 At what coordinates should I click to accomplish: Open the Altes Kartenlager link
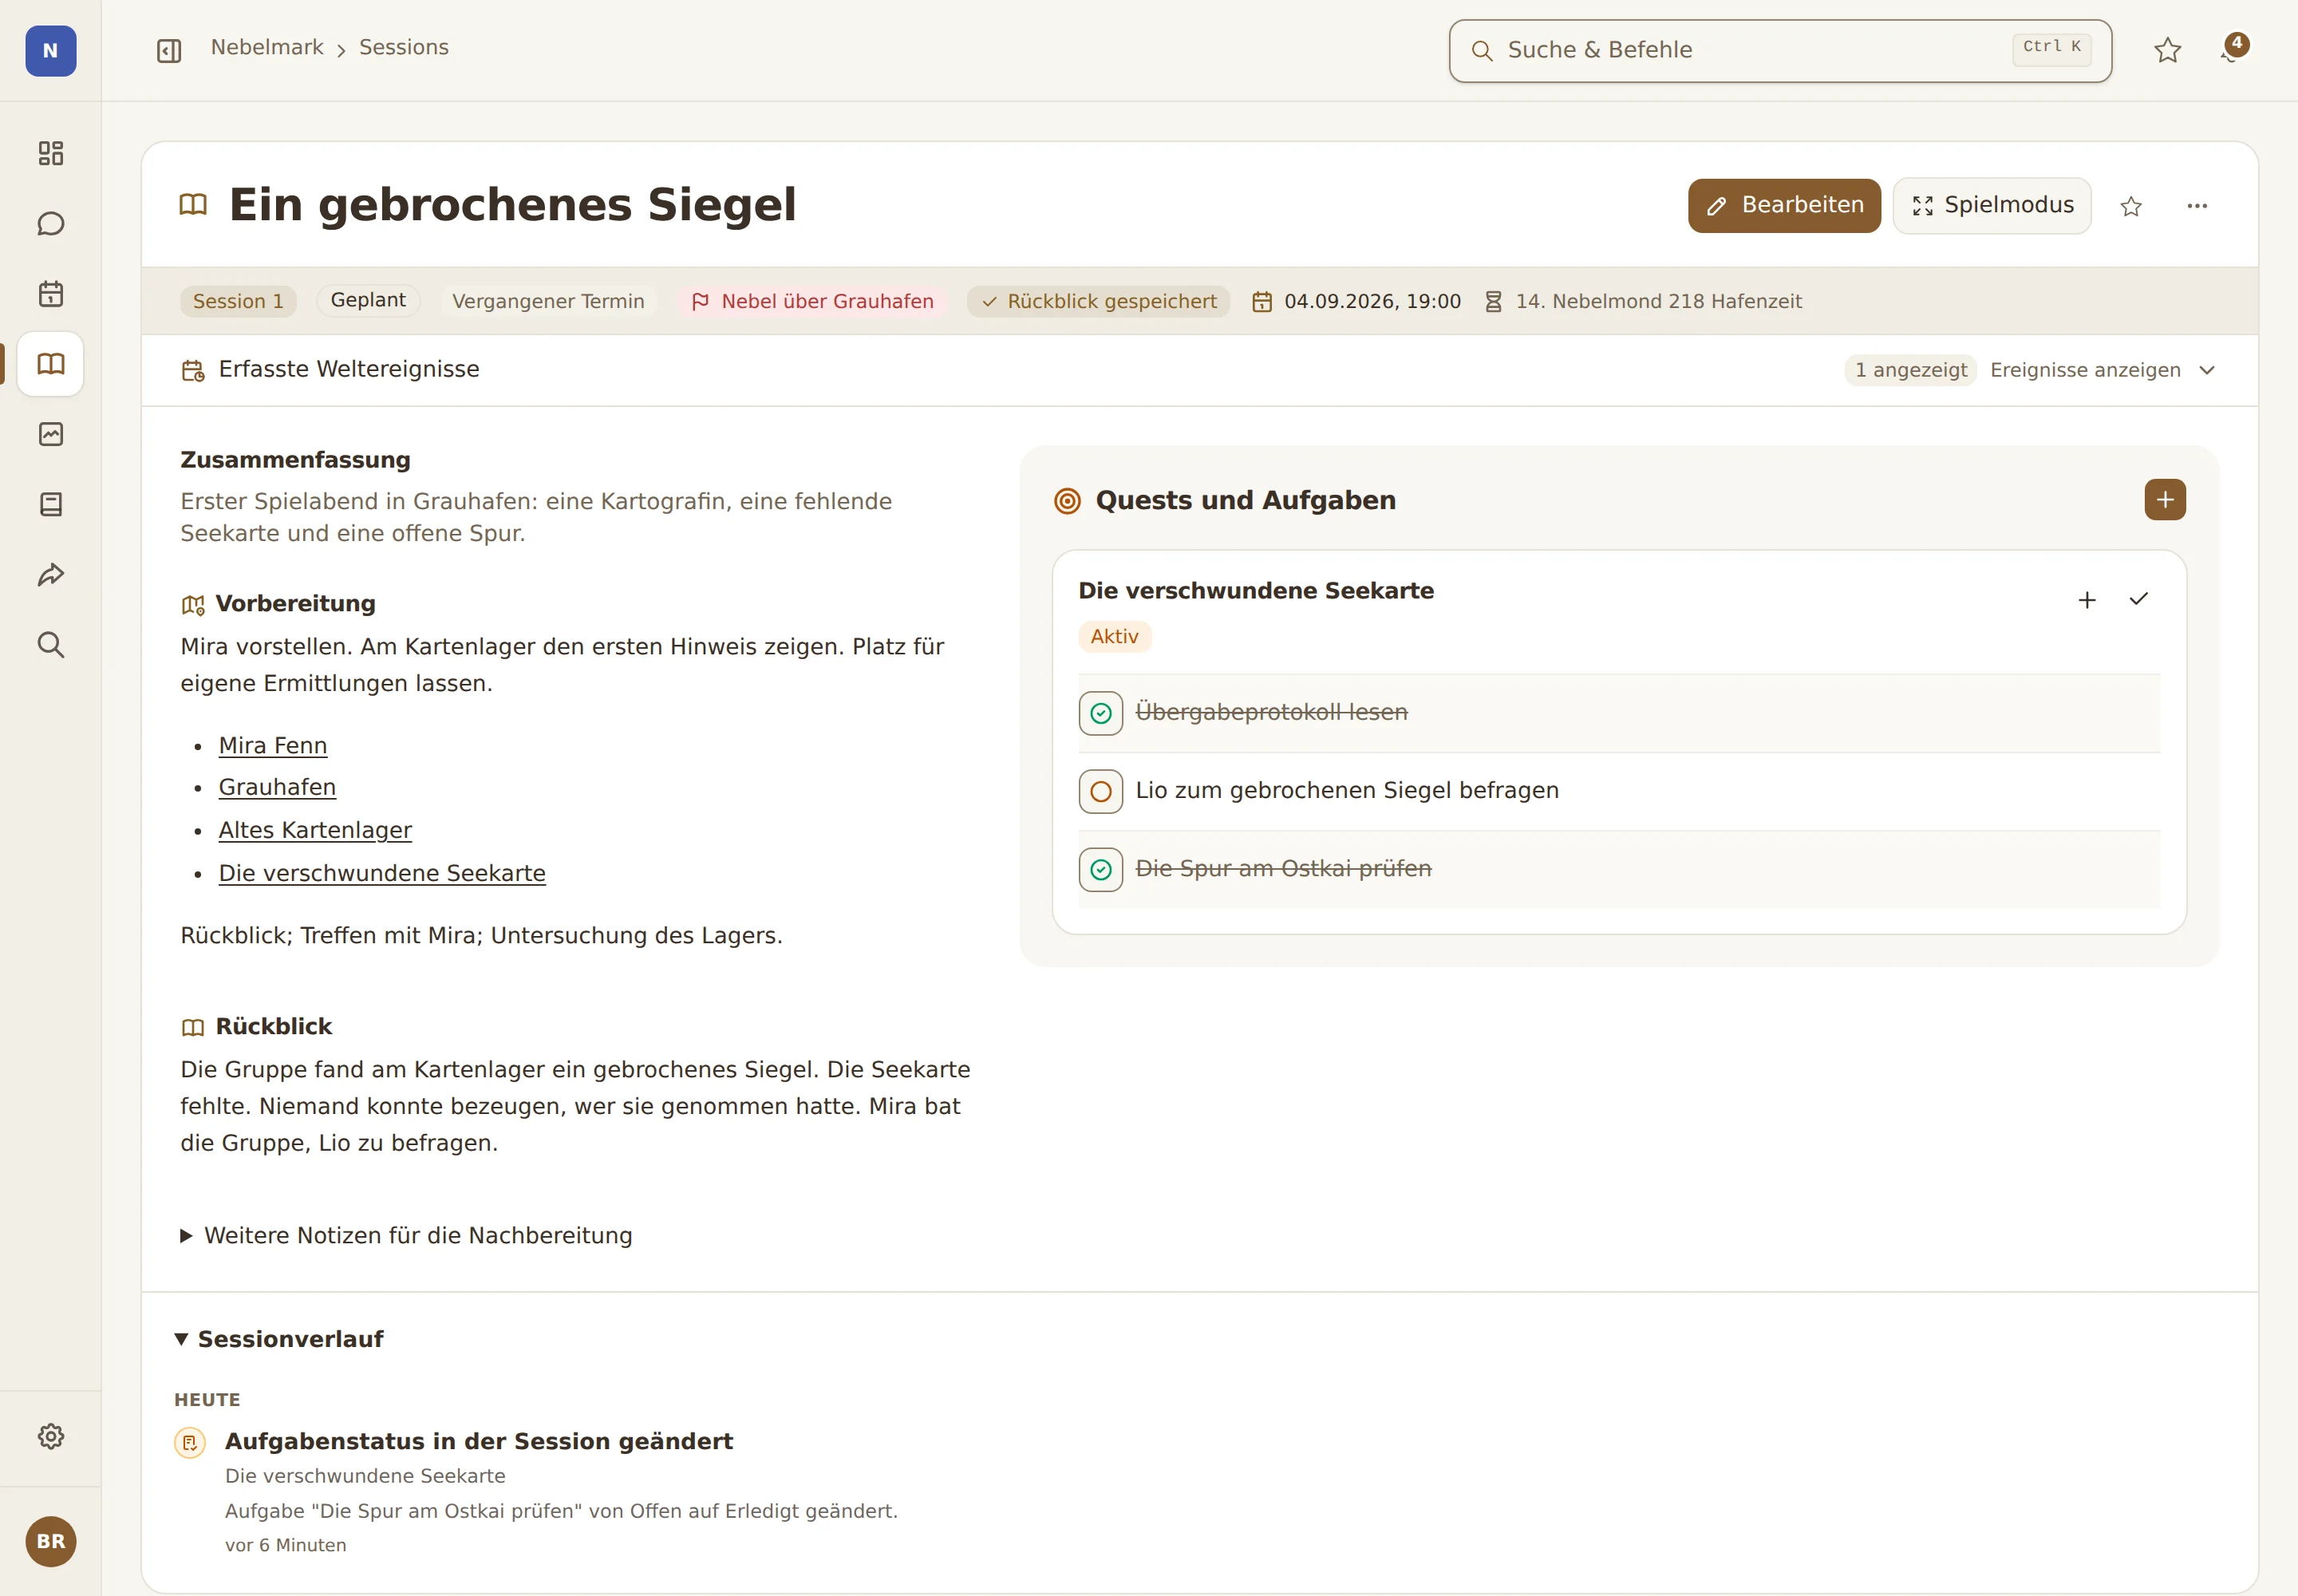pyautogui.click(x=315, y=831)
